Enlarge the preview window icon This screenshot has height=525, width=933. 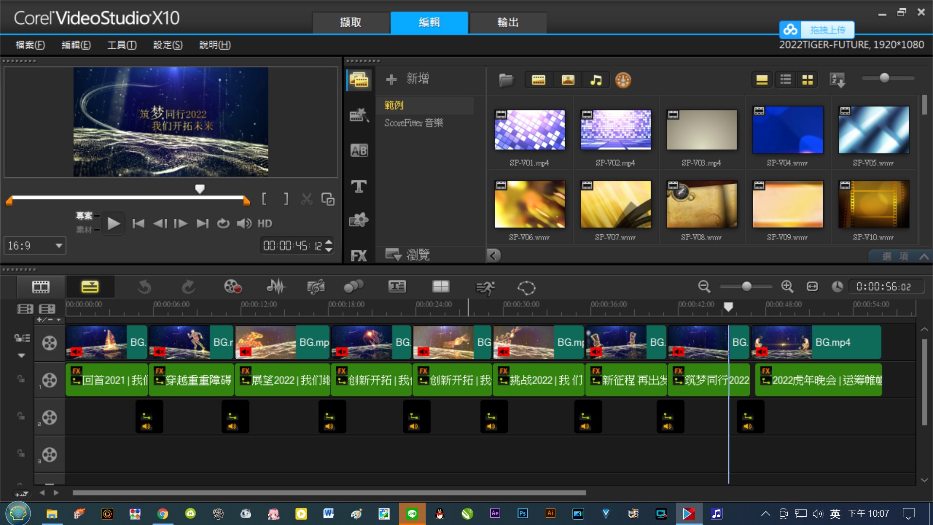328,199
